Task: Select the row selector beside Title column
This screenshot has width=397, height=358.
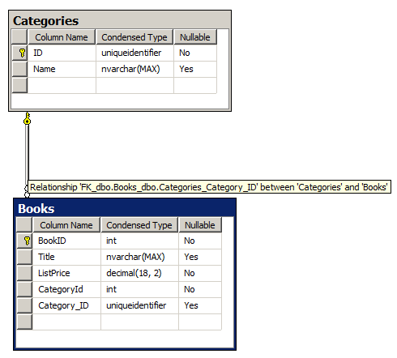Action: click(24, 257)
